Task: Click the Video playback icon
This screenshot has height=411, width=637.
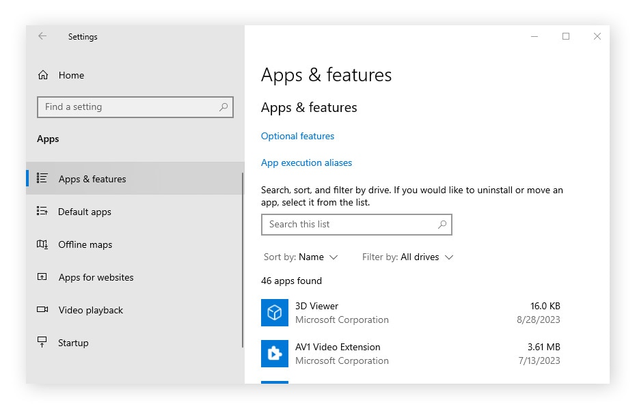Action: click(42, 310)
